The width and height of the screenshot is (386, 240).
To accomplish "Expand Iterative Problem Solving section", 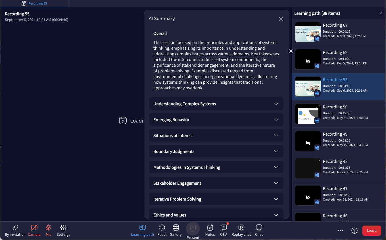I will (216, 199).
